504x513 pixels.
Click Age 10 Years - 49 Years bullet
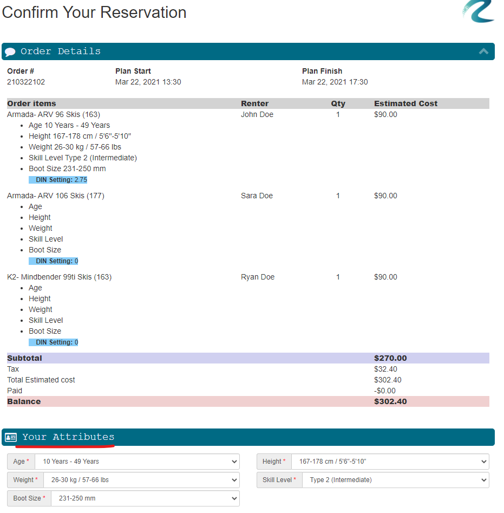pos(69,125)
